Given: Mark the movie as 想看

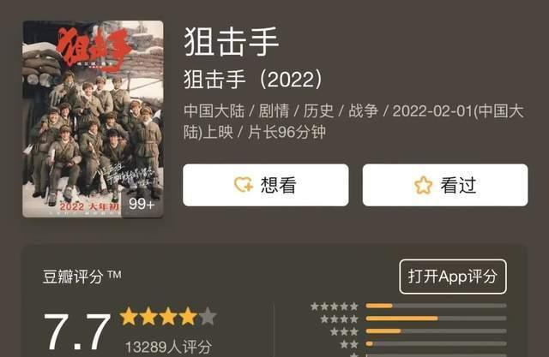Looking at the screenshot, I should [265, 185].
